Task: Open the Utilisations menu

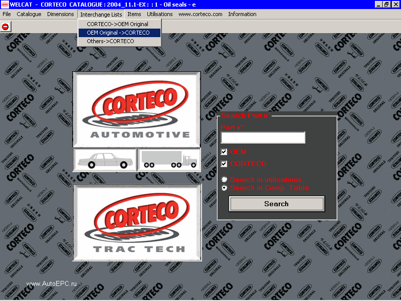Action: [x=159, y=14]
